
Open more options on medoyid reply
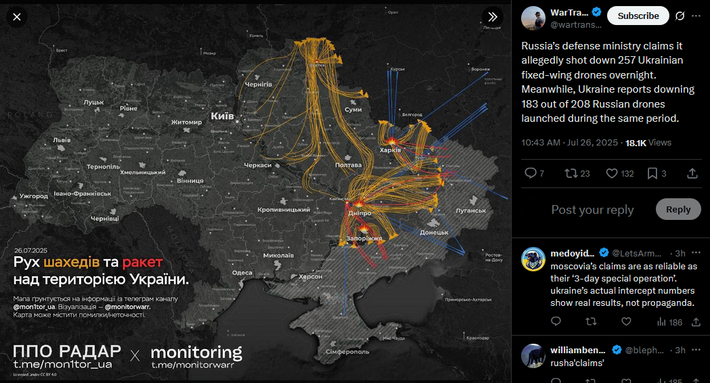tap(696, 252)
